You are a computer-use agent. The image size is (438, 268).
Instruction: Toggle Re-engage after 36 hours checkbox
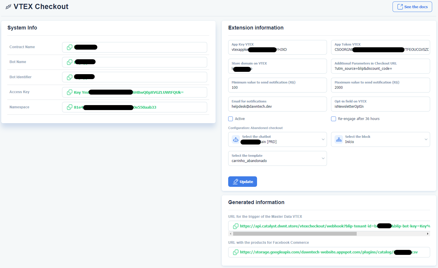[x=333, y=119]
